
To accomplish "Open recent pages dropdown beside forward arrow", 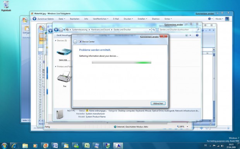I will (64, 30).
